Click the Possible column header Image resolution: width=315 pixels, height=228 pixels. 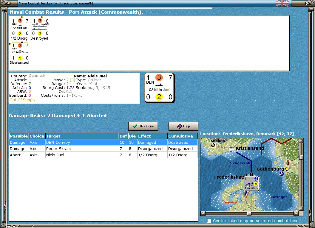[19, 136]
